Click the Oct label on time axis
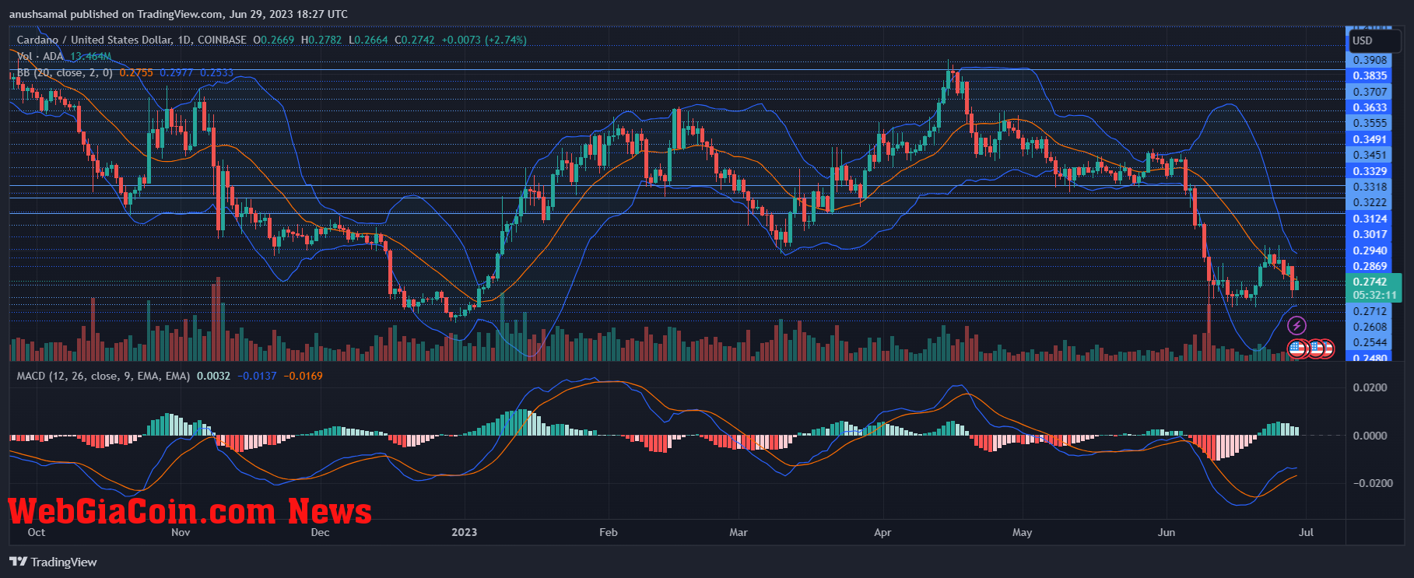Screen dimensions: 1414x578 coord(36,532)
